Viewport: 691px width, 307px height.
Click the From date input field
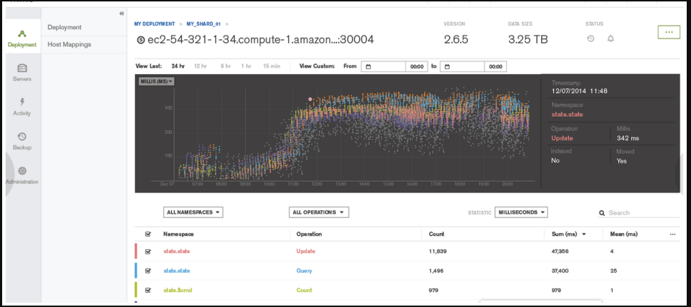[x=385, y=66]
